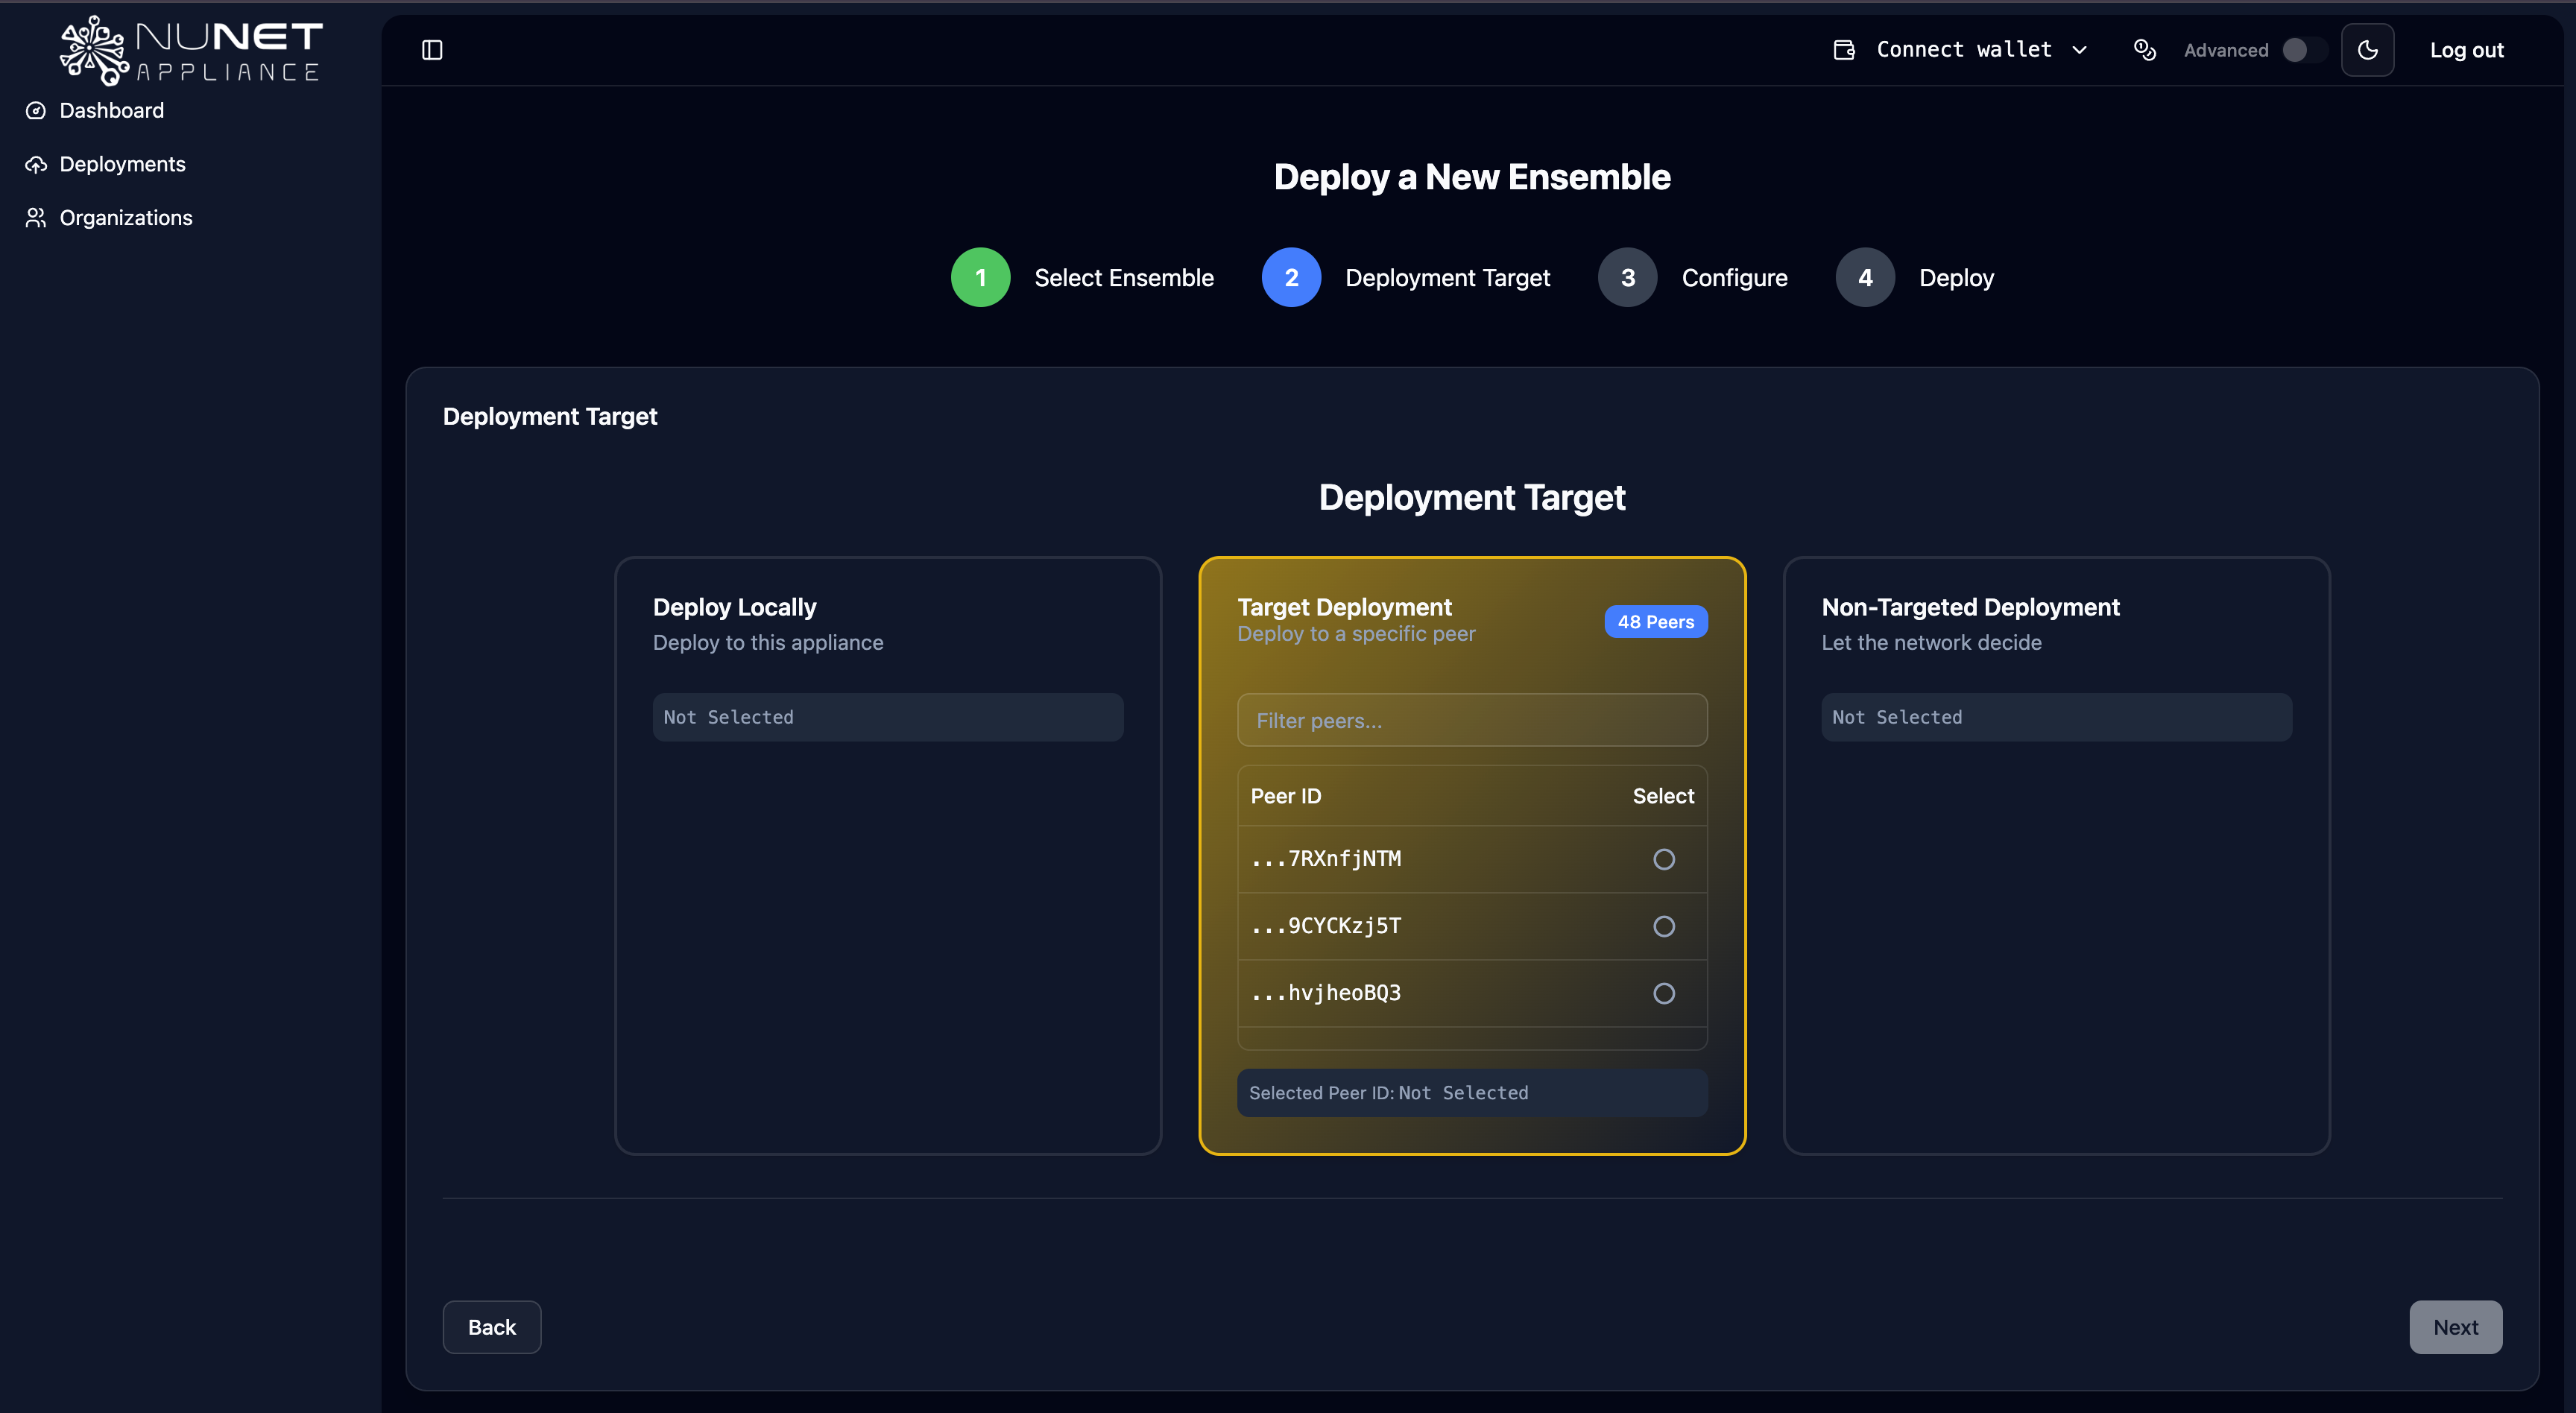Open the Deploy Locally Not Selected dropdown
This screenshot has height=1413, width=2576.
coord(887,716)
